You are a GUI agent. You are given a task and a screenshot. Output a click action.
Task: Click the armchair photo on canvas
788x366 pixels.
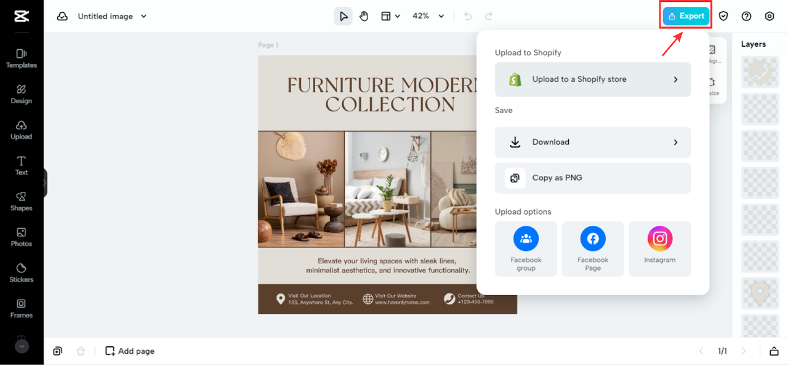click(301, 189)
